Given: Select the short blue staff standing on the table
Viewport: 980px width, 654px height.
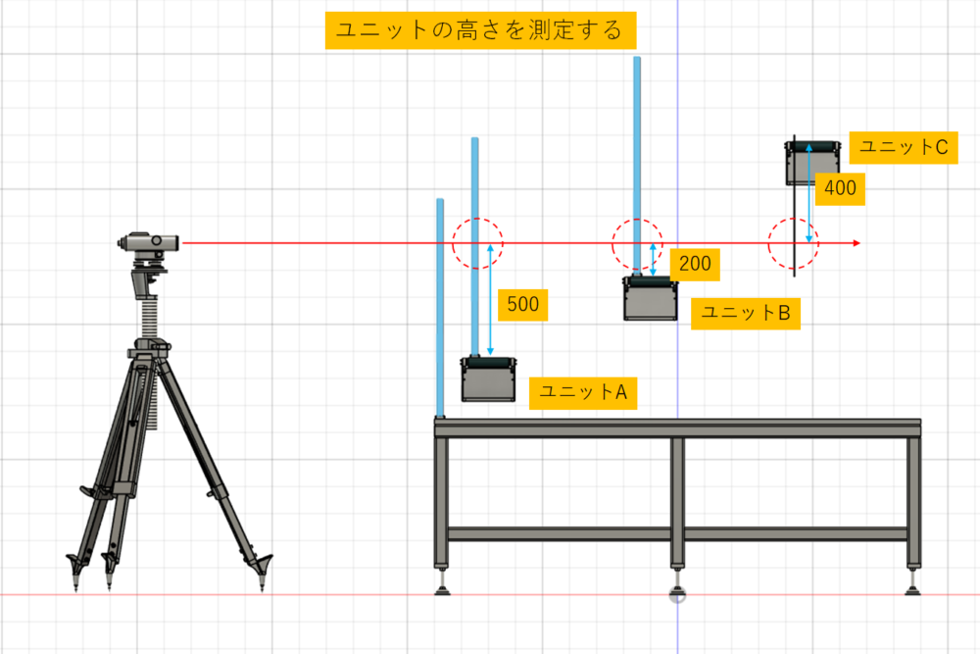Looking at the screenshot, I should click(x=440, y=304).
